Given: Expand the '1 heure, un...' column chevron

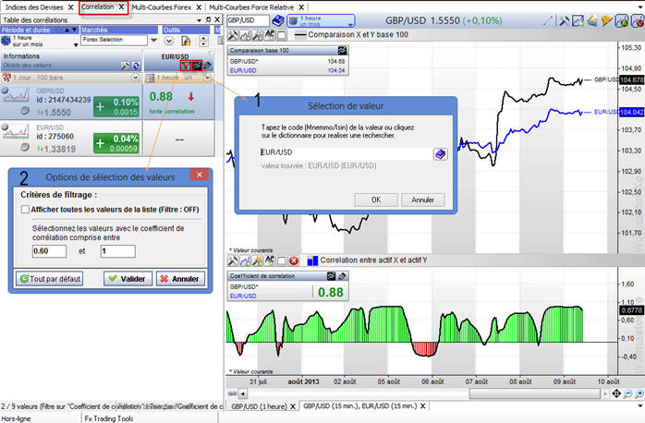Looking at the screenshot, I should [207, 78].
